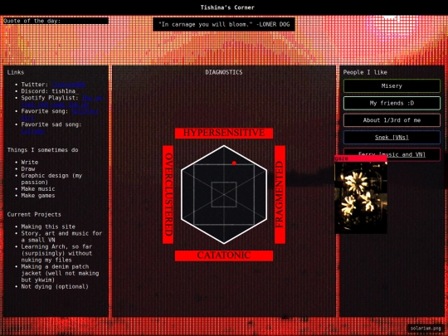Screen dimensions: 448x336
Task: Select the About 1/3rd of me button
Action: [392, 120]
